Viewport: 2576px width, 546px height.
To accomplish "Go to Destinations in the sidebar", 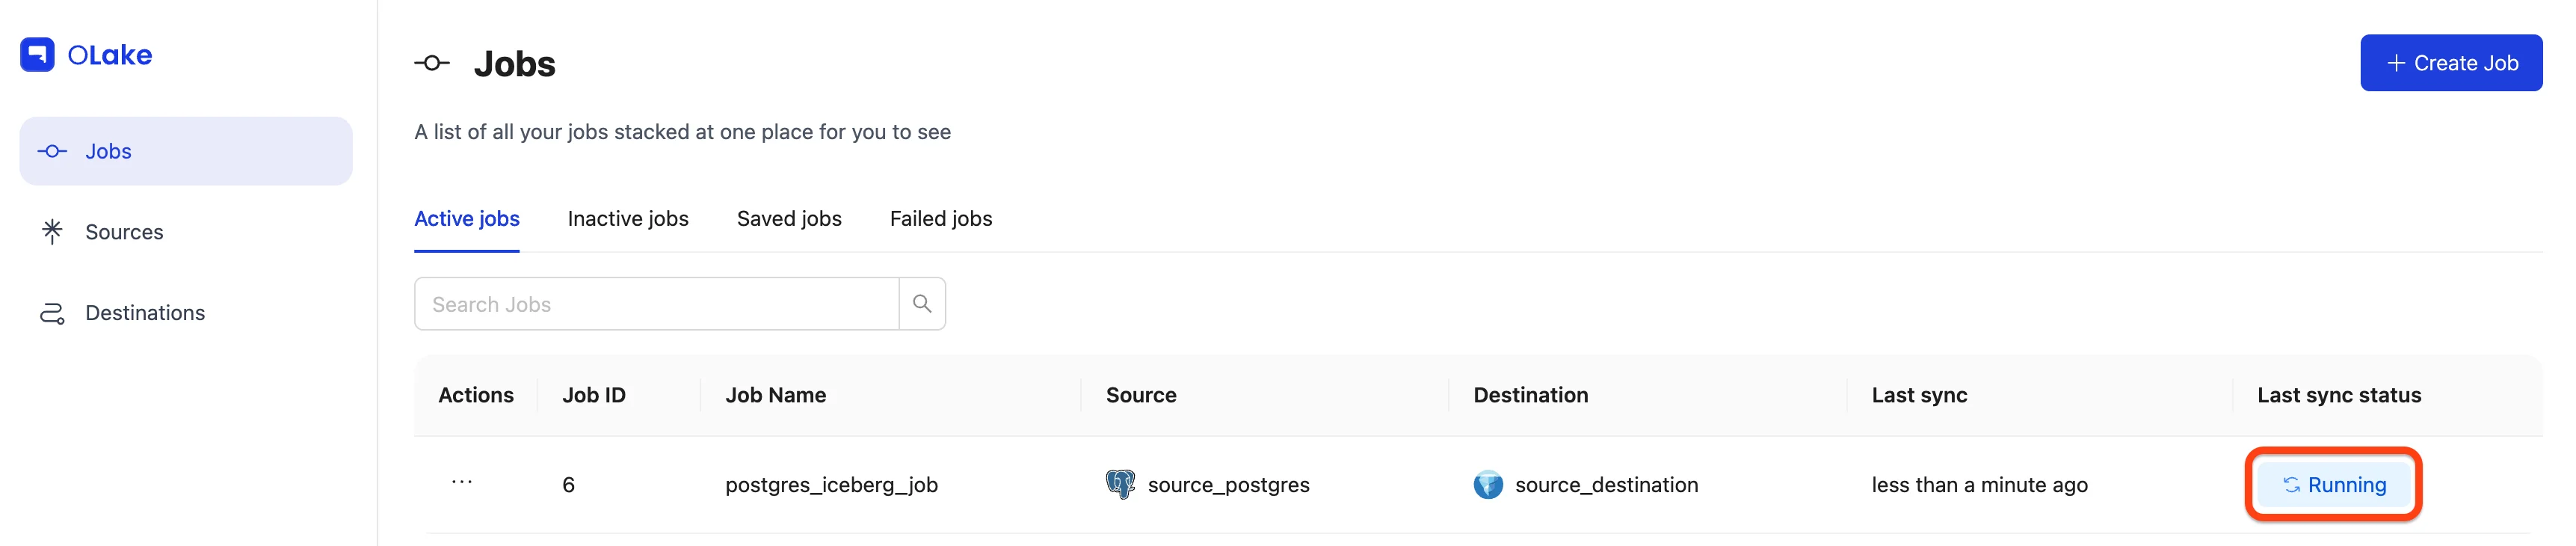I will pos(145,314).
